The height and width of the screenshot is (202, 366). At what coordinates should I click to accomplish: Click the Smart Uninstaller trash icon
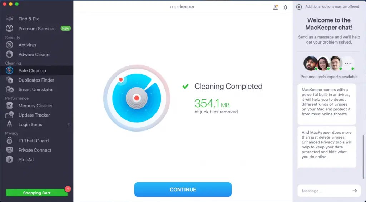coord(9,89)
